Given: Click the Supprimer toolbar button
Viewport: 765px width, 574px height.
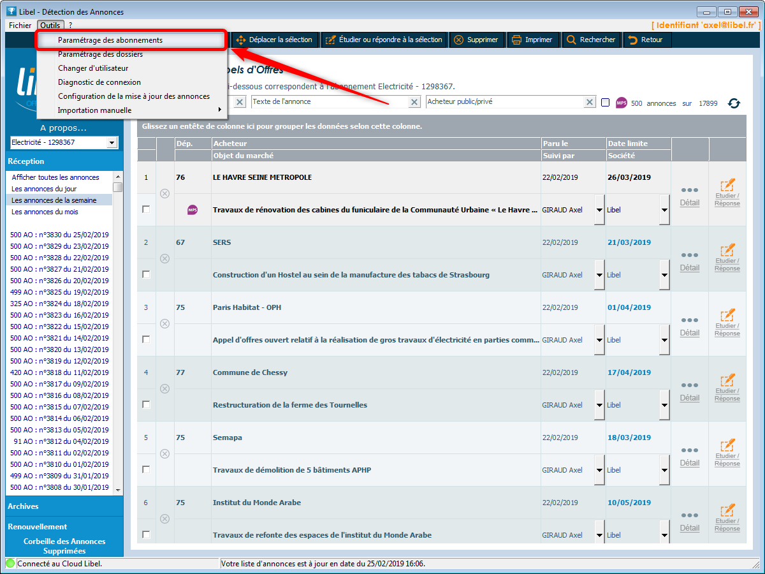Looking at the screenshot, I should coord(476,40).
